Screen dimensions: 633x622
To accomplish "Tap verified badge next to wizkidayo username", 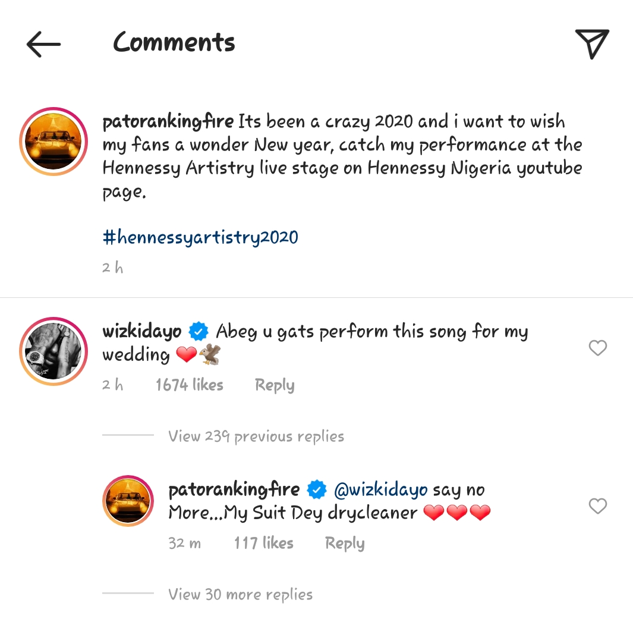I will [199, 331].
